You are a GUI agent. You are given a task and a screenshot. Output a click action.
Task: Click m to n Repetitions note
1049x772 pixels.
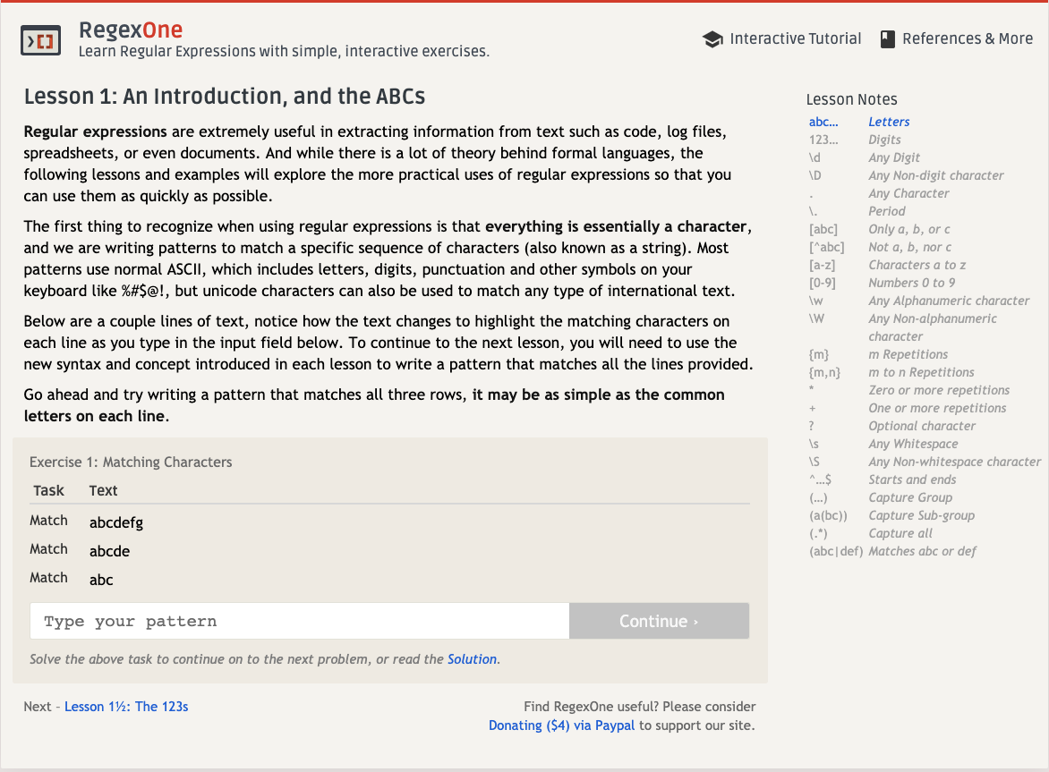[x=921, y=372]
